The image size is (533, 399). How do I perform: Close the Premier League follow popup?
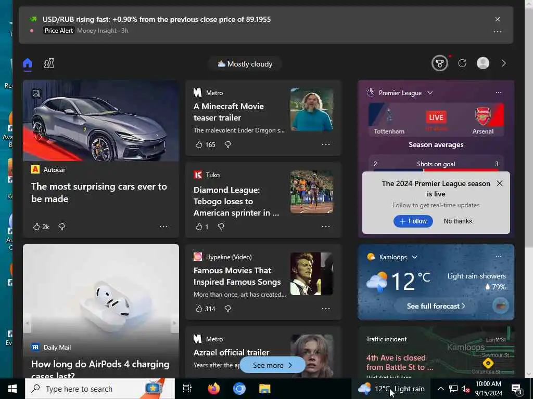click(499, 183)
